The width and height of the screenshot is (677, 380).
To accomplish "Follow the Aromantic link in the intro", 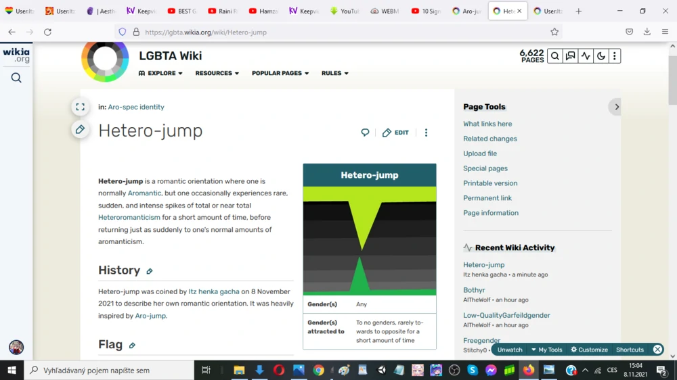I will pyautogui.click(x=144, y=193).
